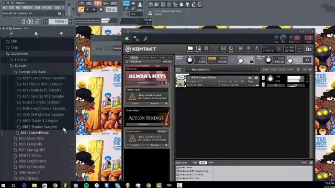
Task: Click Add Library button
Action: pyautogui.click(x=136, y=62)
